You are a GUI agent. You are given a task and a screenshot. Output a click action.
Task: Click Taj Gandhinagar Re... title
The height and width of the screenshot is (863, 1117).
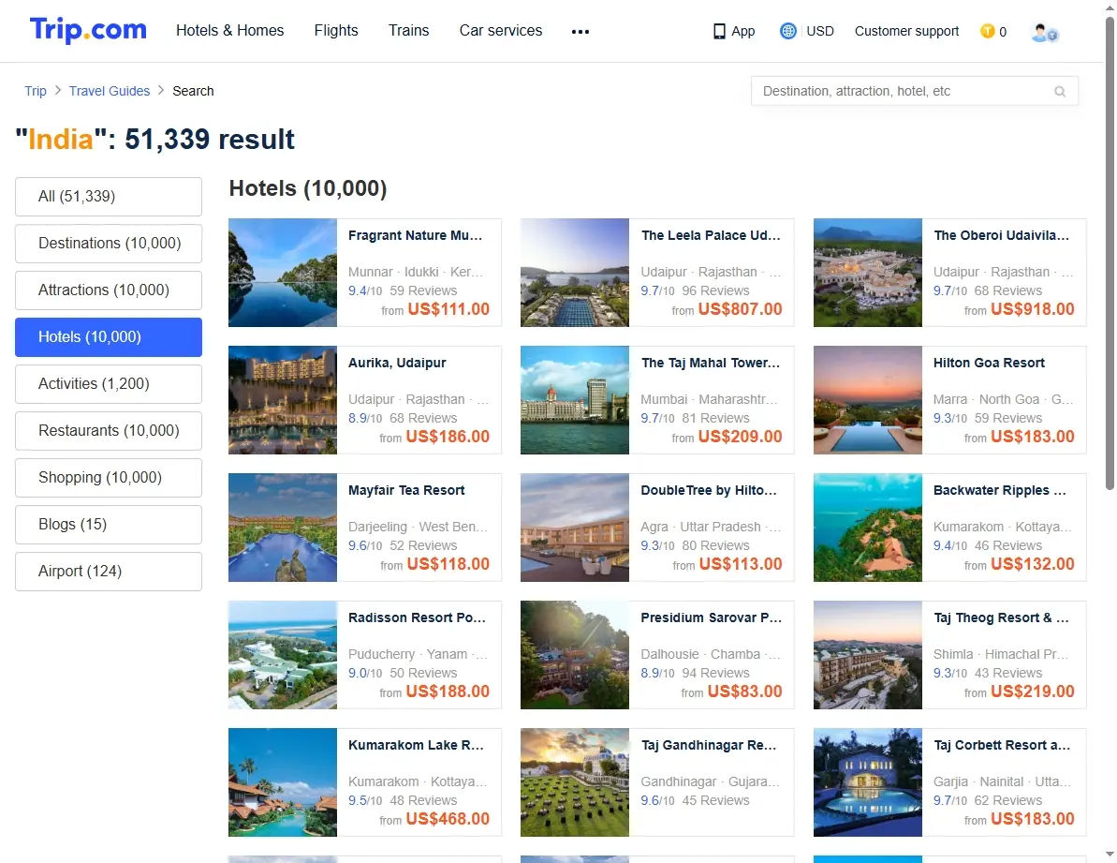tap(709, 746)
